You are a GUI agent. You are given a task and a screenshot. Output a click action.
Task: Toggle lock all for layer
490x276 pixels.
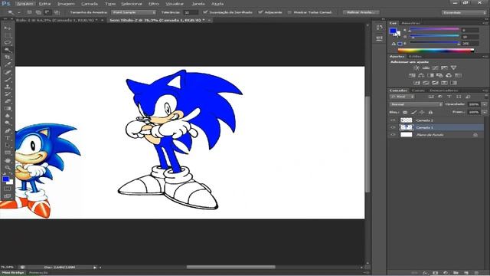pyautogui.click(x=430, y=112)
